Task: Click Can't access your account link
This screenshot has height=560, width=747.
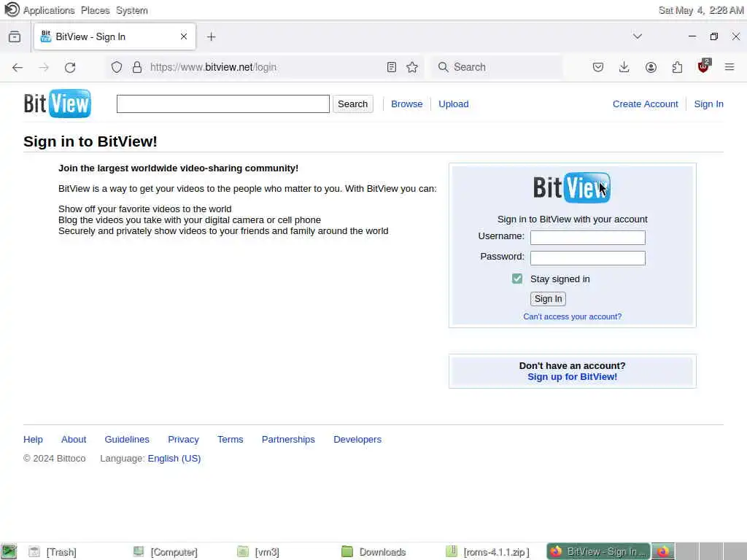Action: 572,316
